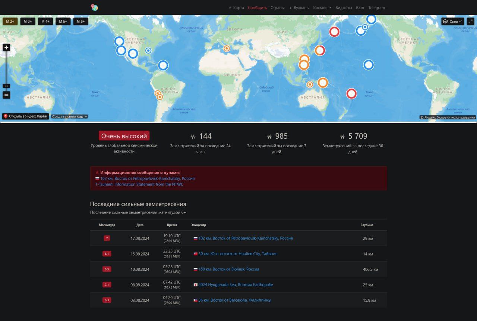477x321 pixels.
Task: Open Tsunami Information Statement from NTWC
Action: click(139, 184)
